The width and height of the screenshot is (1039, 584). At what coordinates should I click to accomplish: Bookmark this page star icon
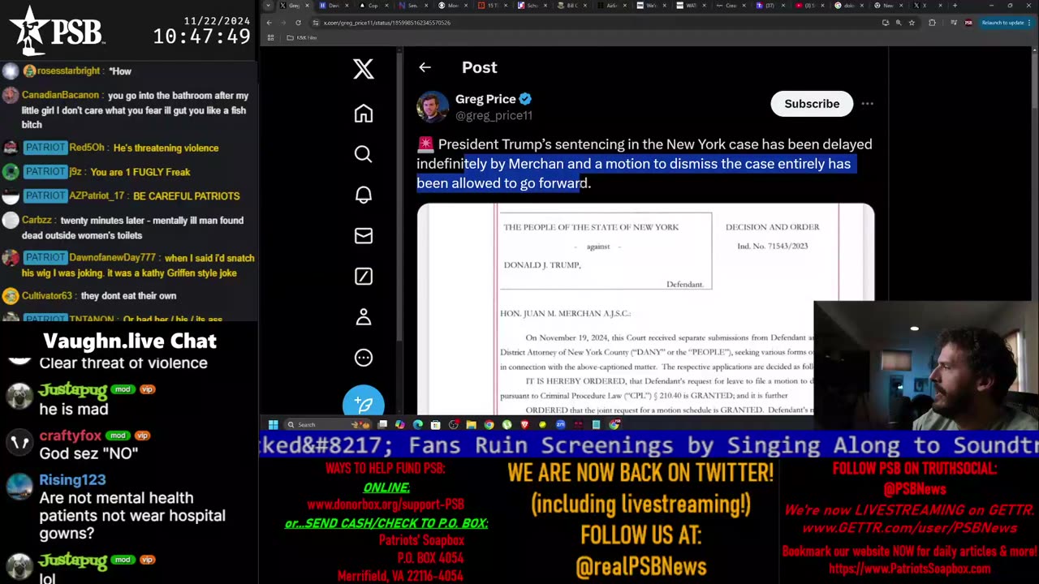pyautogui.click(x=912, y=23)
